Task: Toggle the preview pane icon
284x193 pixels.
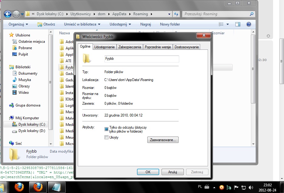Action: [x=238, y=24]
